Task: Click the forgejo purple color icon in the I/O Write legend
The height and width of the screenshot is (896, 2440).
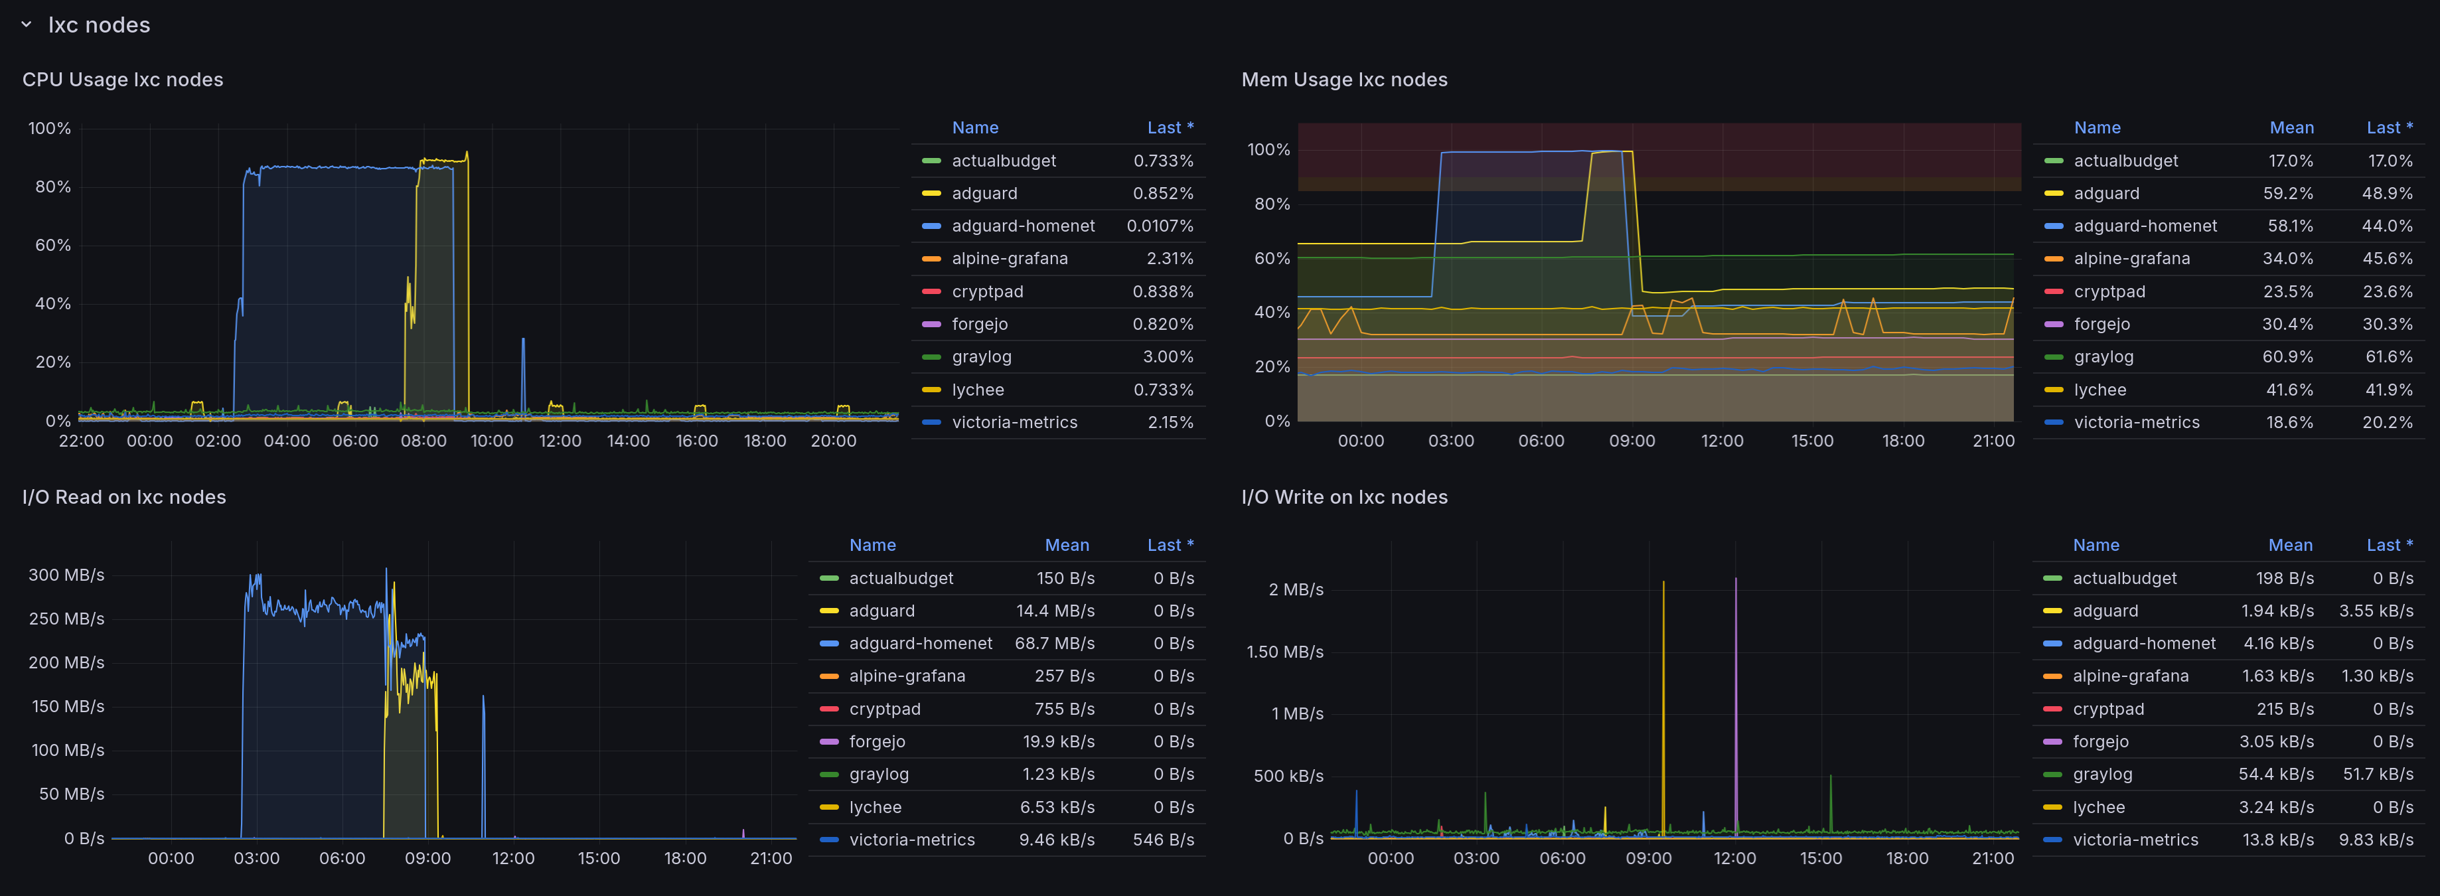Action: tap(2052, 741)
